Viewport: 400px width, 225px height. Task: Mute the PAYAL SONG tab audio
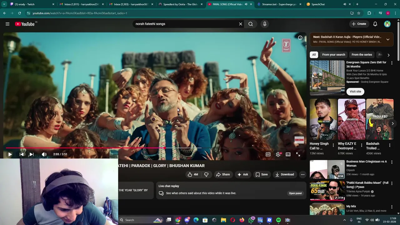pyautogui.click(x=246, y=4)
